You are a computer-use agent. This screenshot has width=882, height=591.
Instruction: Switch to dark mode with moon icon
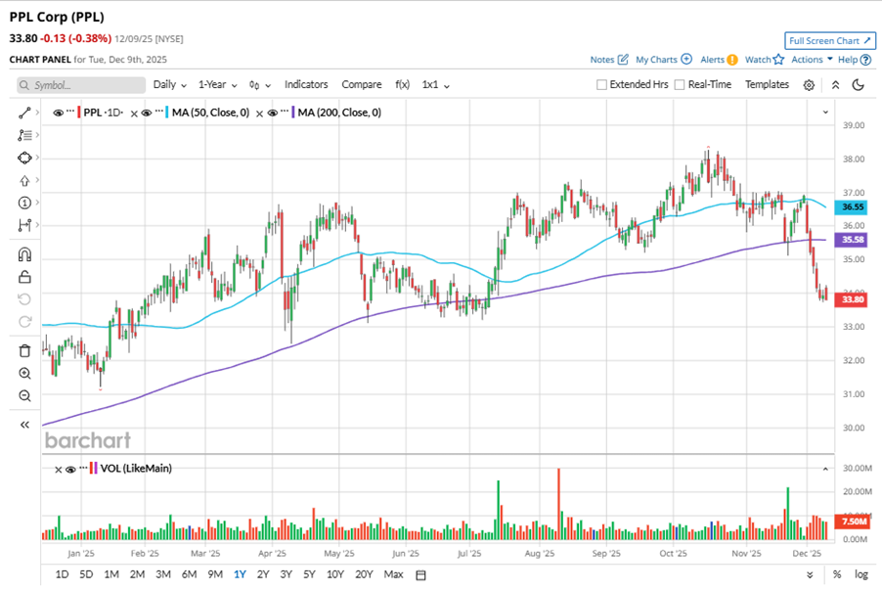click(858, 85)
